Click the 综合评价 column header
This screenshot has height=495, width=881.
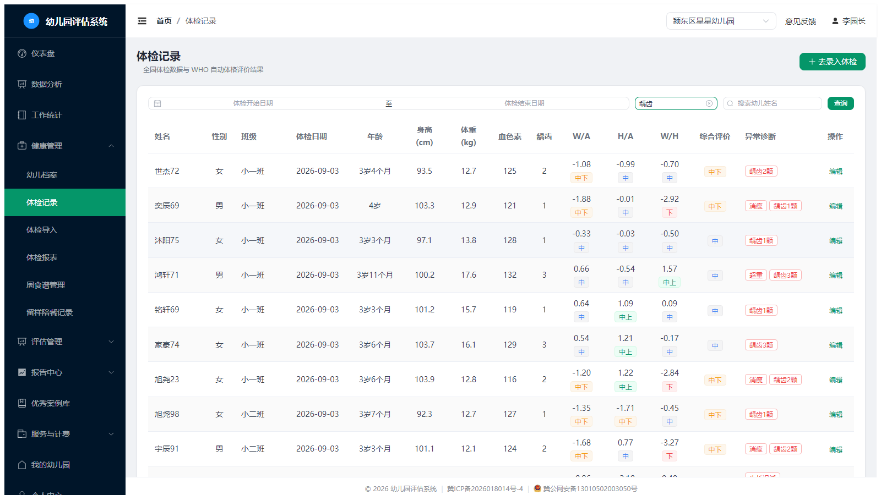point(715,136)
